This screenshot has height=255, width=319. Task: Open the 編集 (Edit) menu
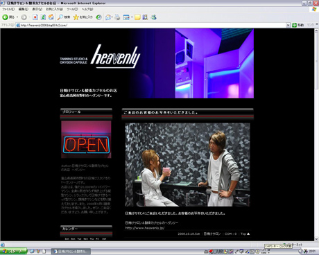pyautogui.click(x=24, y=9)
